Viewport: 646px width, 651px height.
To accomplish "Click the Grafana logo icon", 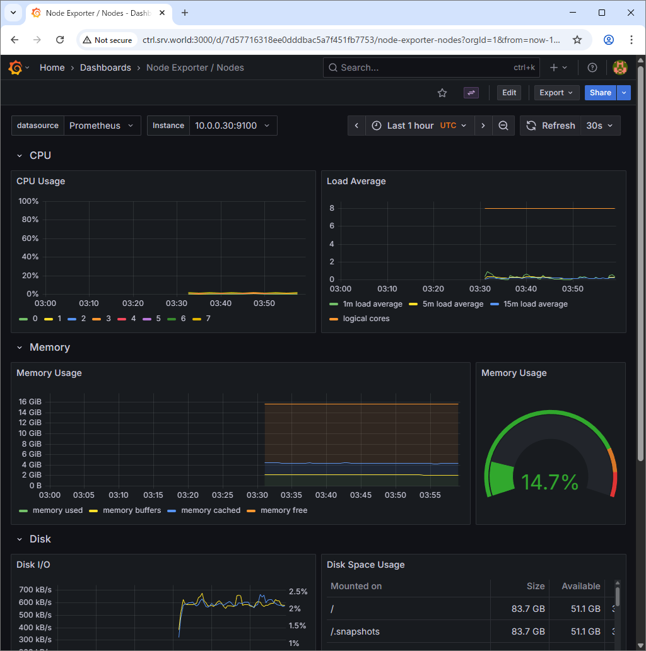I will [x=15, y=67].
